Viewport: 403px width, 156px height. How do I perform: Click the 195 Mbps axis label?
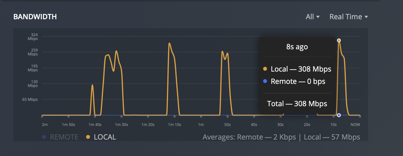click(x=33, y=68)
